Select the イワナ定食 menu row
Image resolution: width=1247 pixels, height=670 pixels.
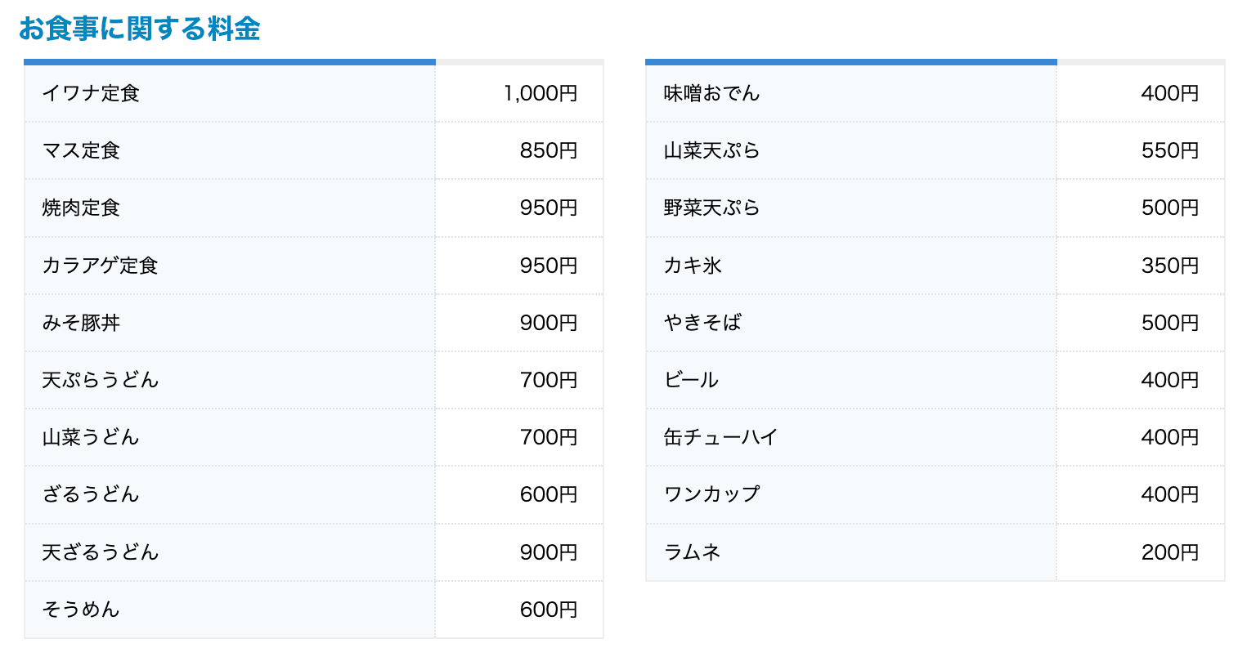pyautogui.click(x=91, y=94)
